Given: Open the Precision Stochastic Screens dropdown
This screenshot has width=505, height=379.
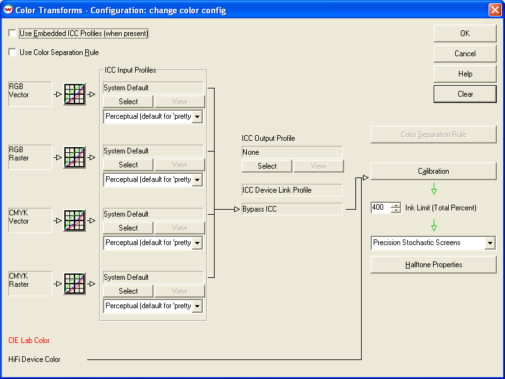Looking at the screenshot, I should [490, 243].
